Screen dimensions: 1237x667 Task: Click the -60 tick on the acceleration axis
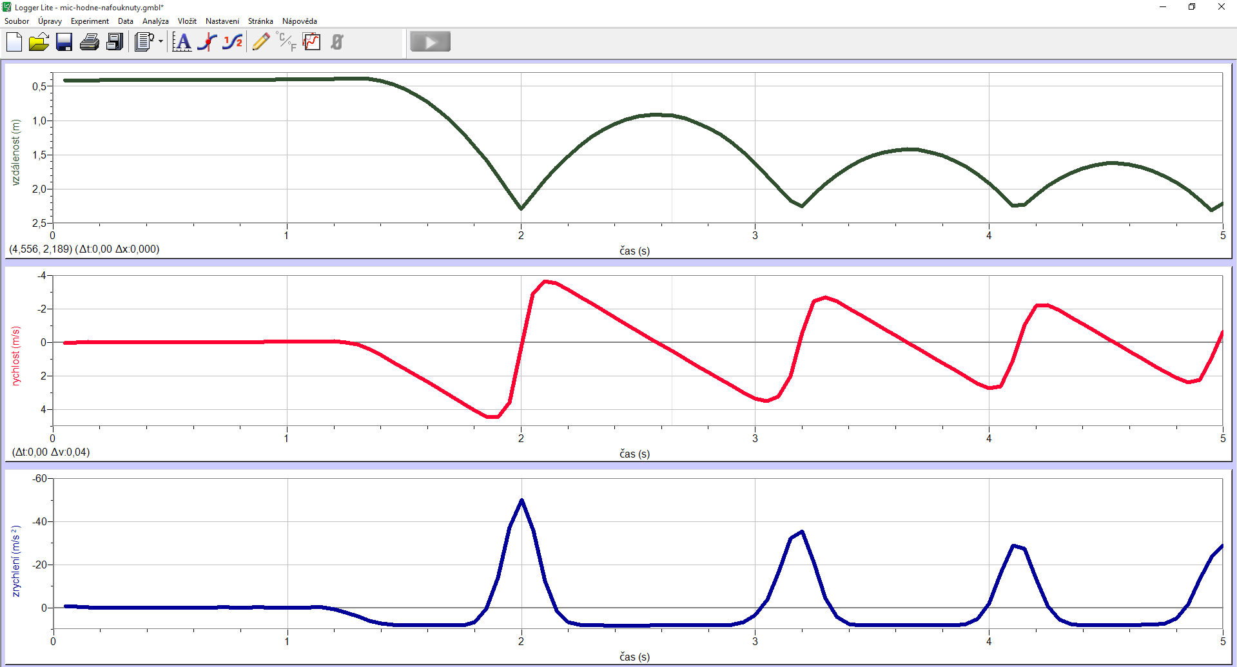(x=40, y=478)
